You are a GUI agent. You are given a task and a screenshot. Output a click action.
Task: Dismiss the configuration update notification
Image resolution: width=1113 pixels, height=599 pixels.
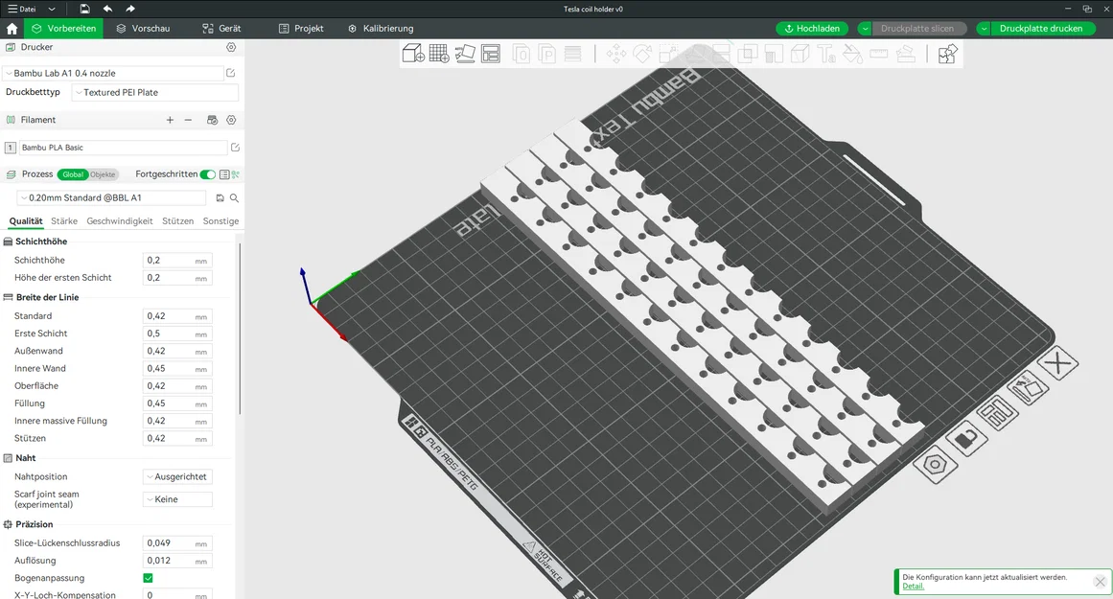(1100, 582)
